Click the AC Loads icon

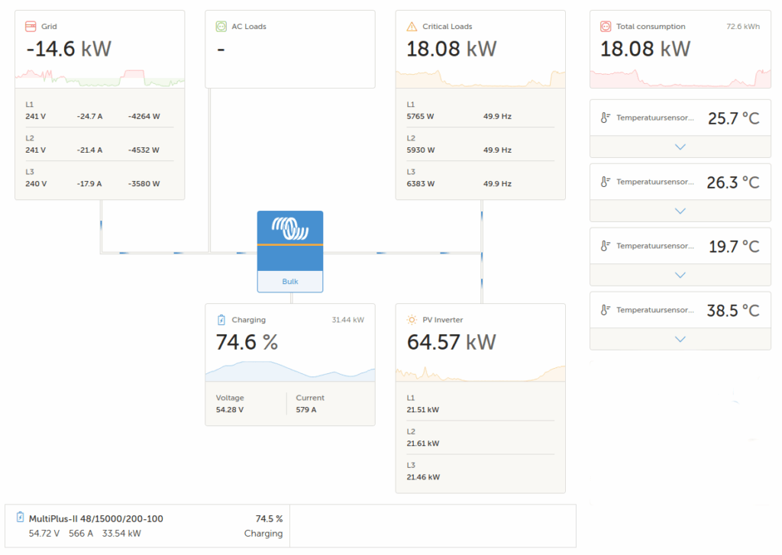pos(221,27)
